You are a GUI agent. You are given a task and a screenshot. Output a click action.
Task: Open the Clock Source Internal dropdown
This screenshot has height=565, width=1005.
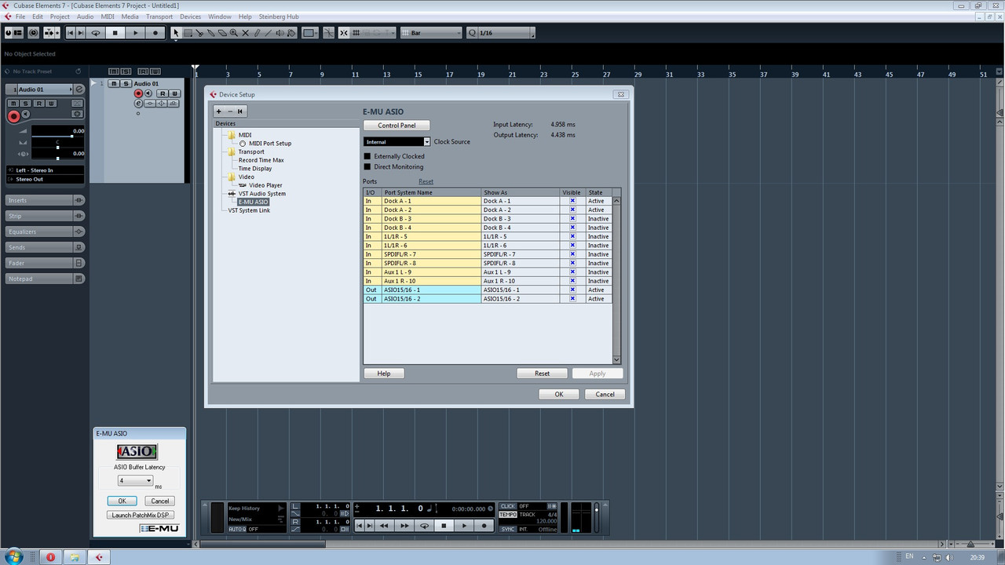tap(397, 142)
